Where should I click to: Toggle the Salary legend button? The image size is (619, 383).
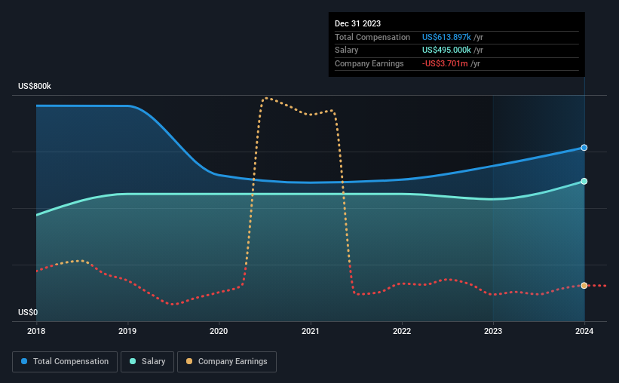(147, 362)
